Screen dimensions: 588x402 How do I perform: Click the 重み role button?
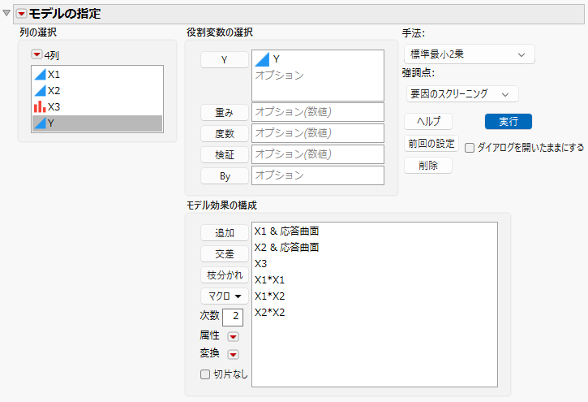click(x=224, y=112)
